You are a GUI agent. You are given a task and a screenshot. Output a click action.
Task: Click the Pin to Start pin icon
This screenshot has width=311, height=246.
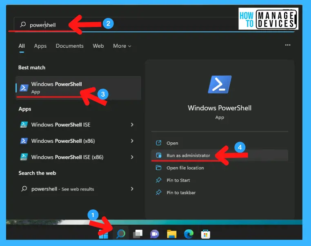tap(158, 180)
